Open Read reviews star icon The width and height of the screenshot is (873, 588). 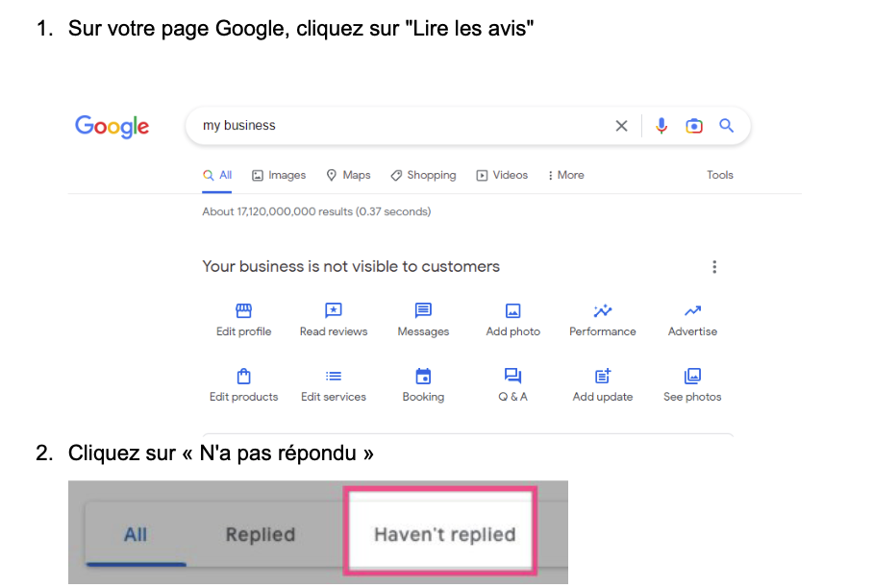click(334, 311)
